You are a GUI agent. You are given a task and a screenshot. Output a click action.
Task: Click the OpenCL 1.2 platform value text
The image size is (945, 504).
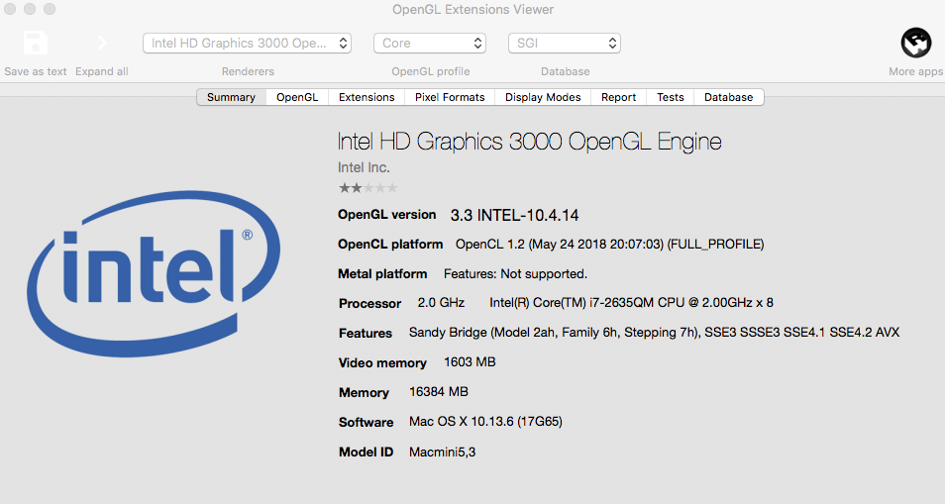(609, 245)
